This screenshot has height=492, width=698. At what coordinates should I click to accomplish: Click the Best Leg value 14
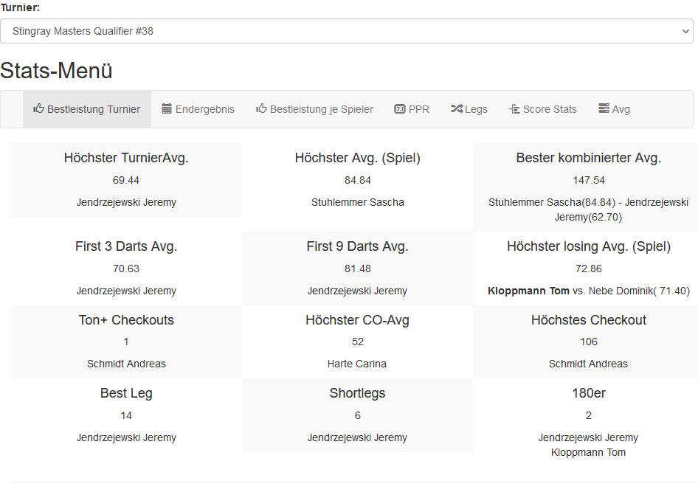(126, 415)
